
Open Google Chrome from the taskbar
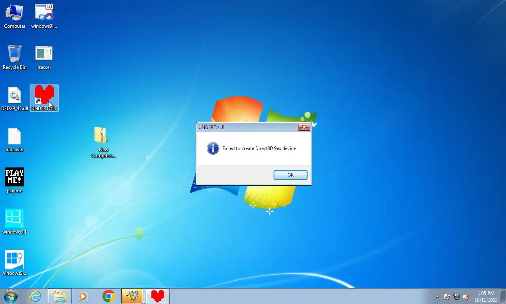[x=108, y=296]
